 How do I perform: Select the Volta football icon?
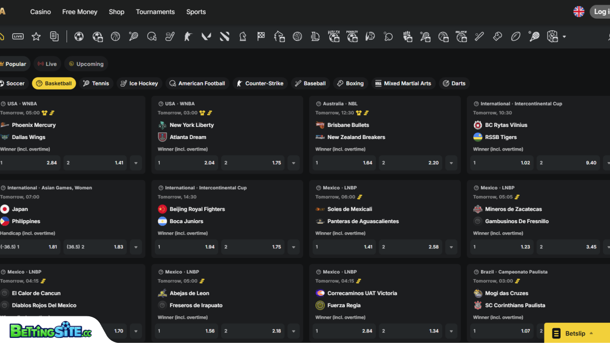tap(334, 36)
